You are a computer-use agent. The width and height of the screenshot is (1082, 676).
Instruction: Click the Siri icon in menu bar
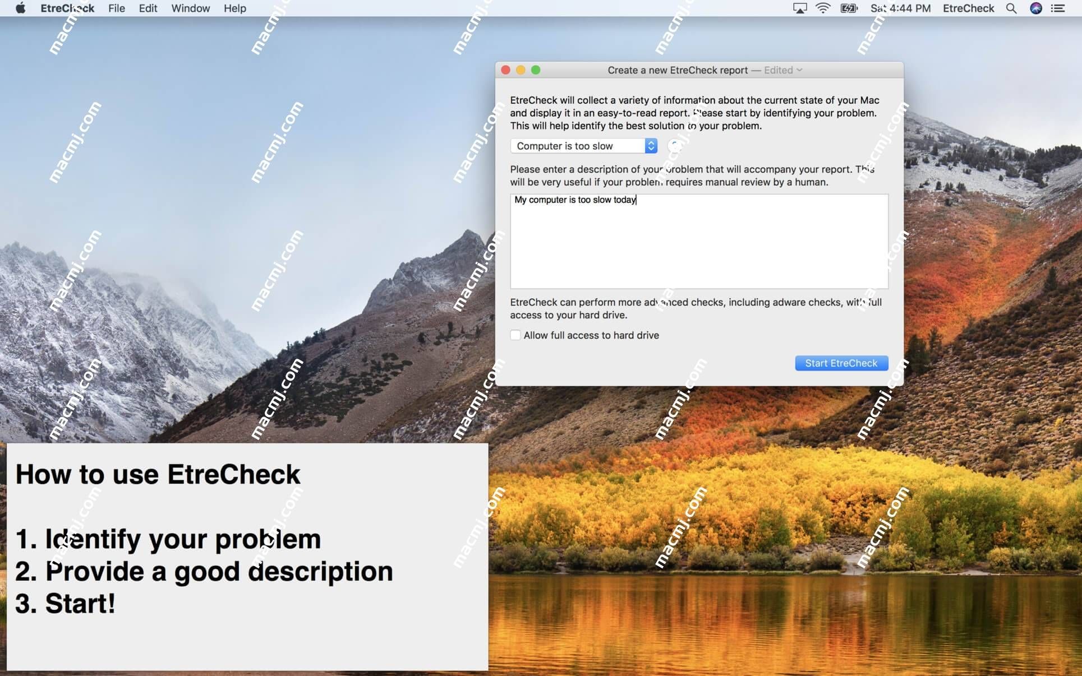pos(1035,8)
